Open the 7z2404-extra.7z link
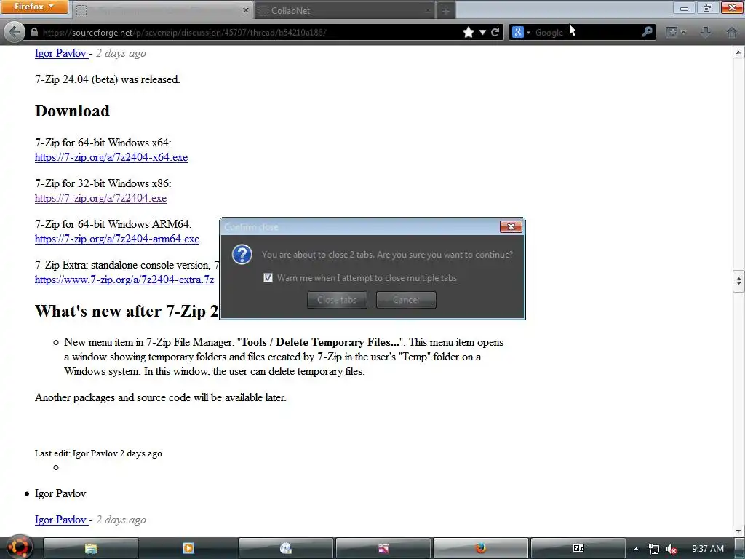This screenshot has width=745, height=559. click(x=124, y=279)
